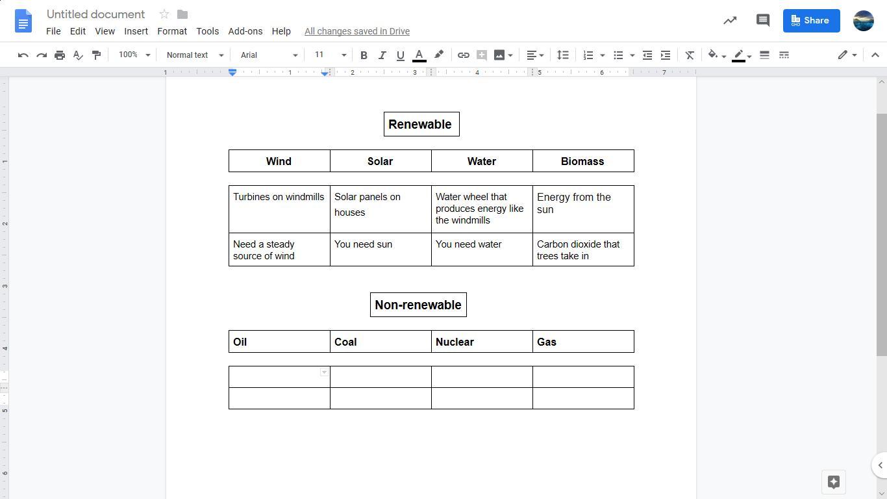Open the Edit menu

point(78,31)
